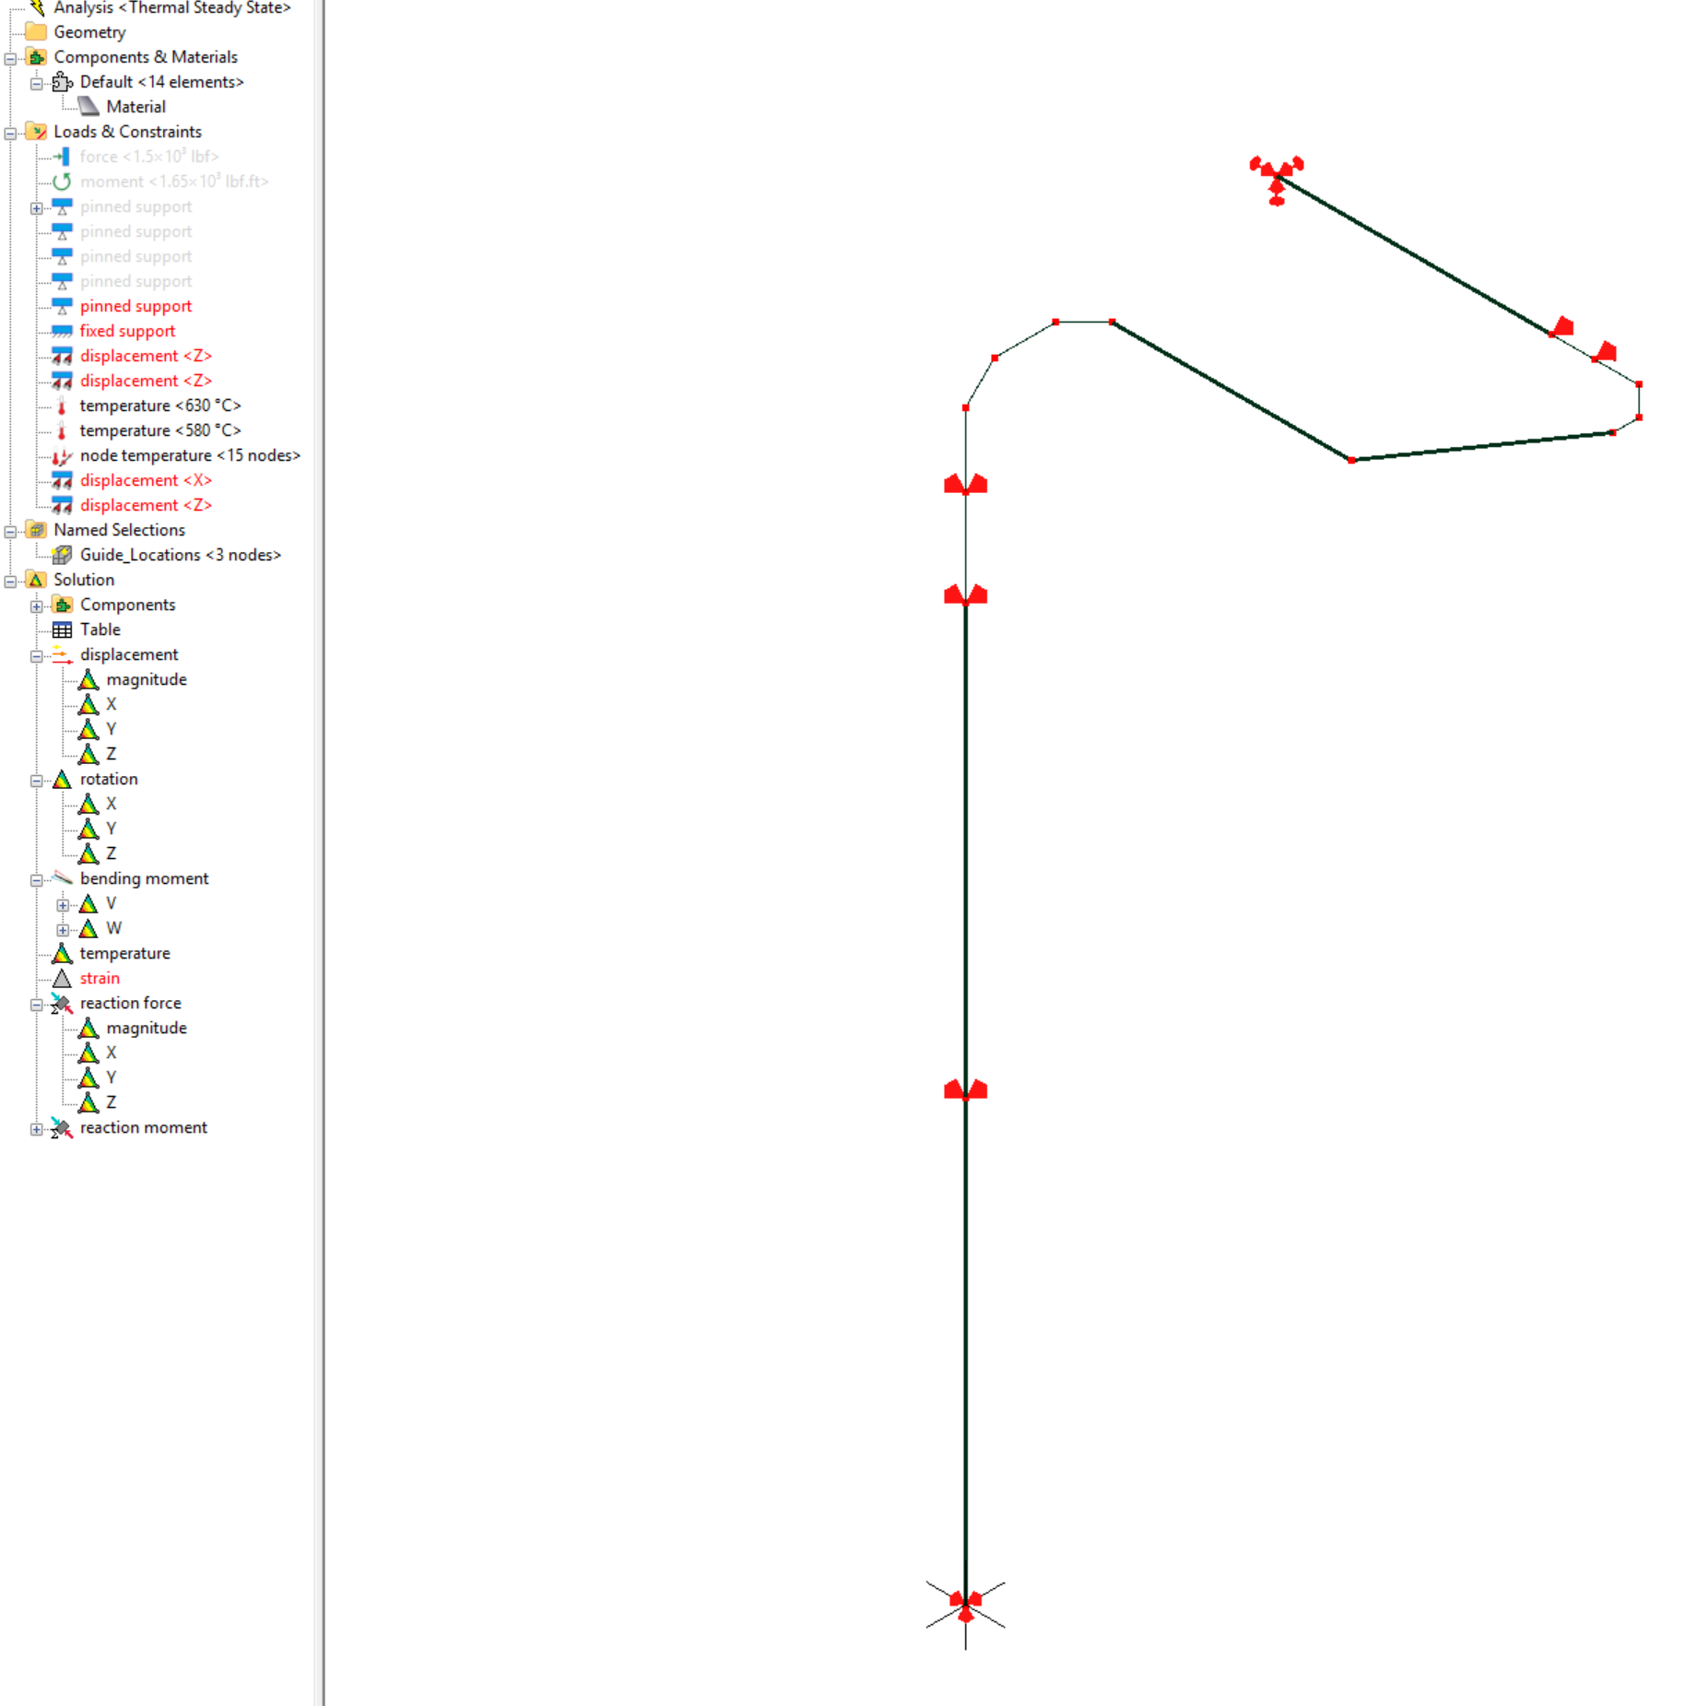Click the fixed support symbol at the pipe's bottom
The image size is (1696, 1706).
click(x=965, y=1606)
